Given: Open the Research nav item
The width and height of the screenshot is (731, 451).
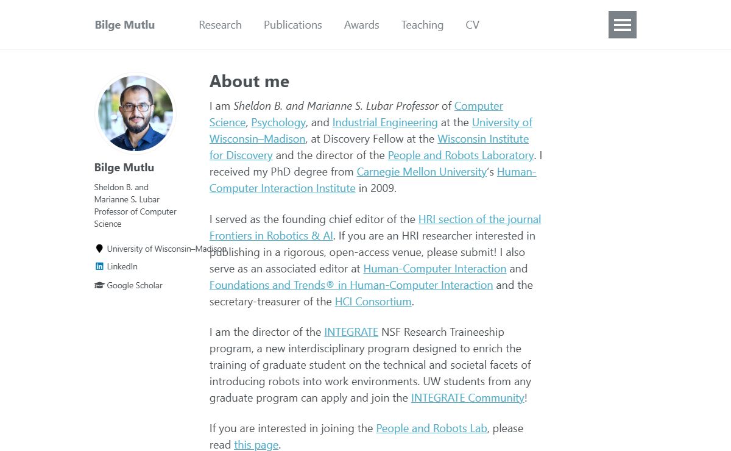Looking at the screenshot, I should pos(220,25).
